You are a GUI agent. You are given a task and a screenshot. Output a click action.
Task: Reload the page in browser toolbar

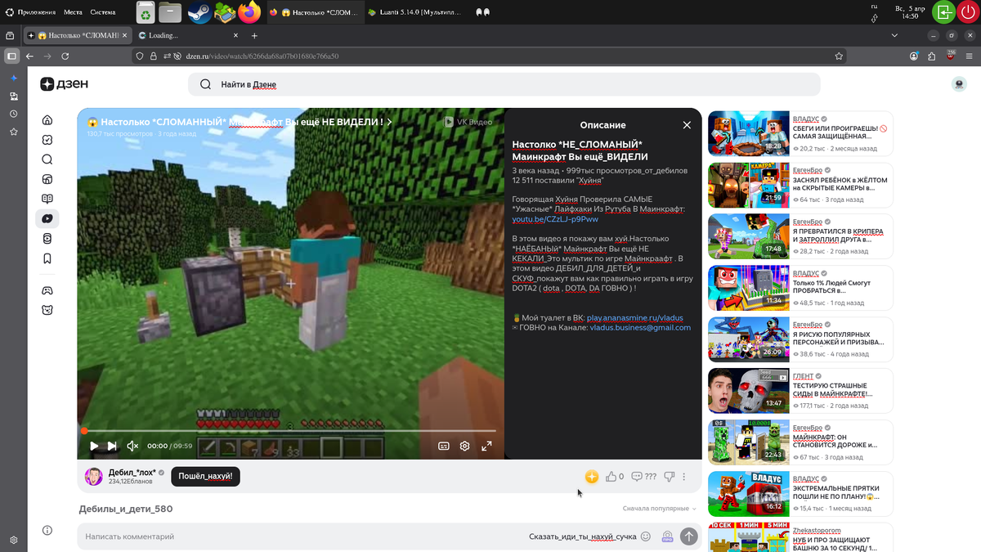click(65, 56)
